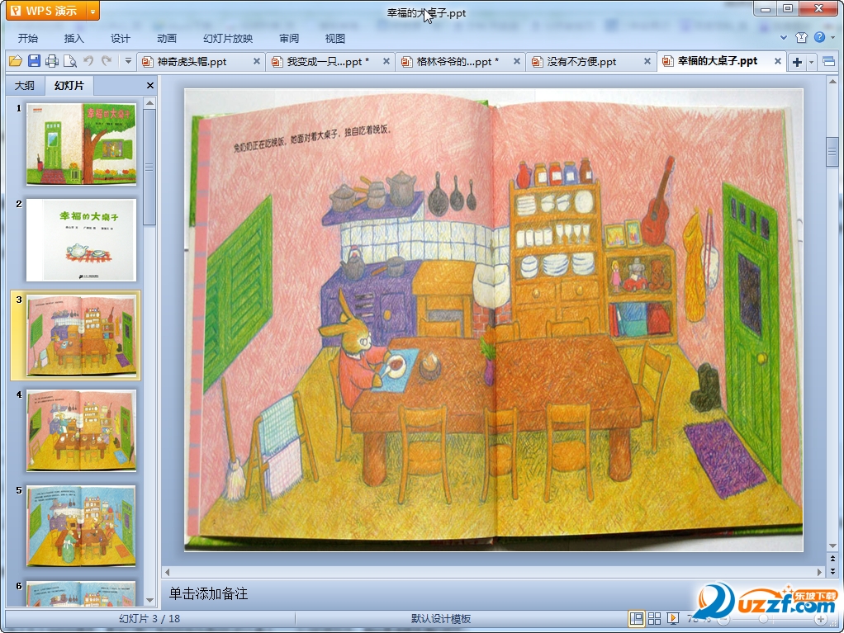Open the WPS 演示 application menu dropdown arrow
Screen dimensions: 844x633
pyautogui.click(x=92, y=11)
